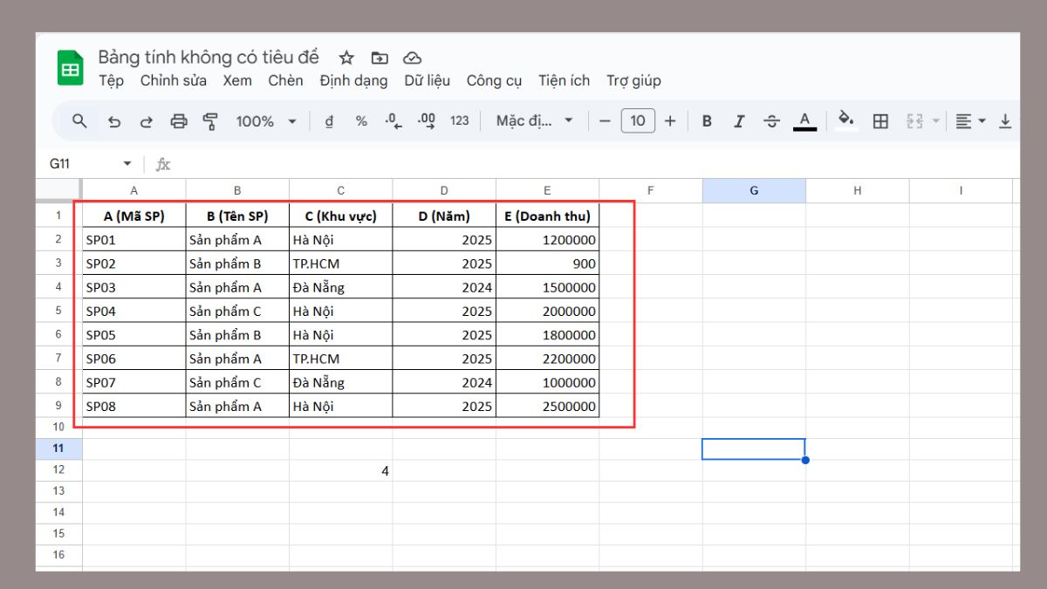Print the spreadsheet
Viewport: 1047px width, 589px height.
(179, 121)
